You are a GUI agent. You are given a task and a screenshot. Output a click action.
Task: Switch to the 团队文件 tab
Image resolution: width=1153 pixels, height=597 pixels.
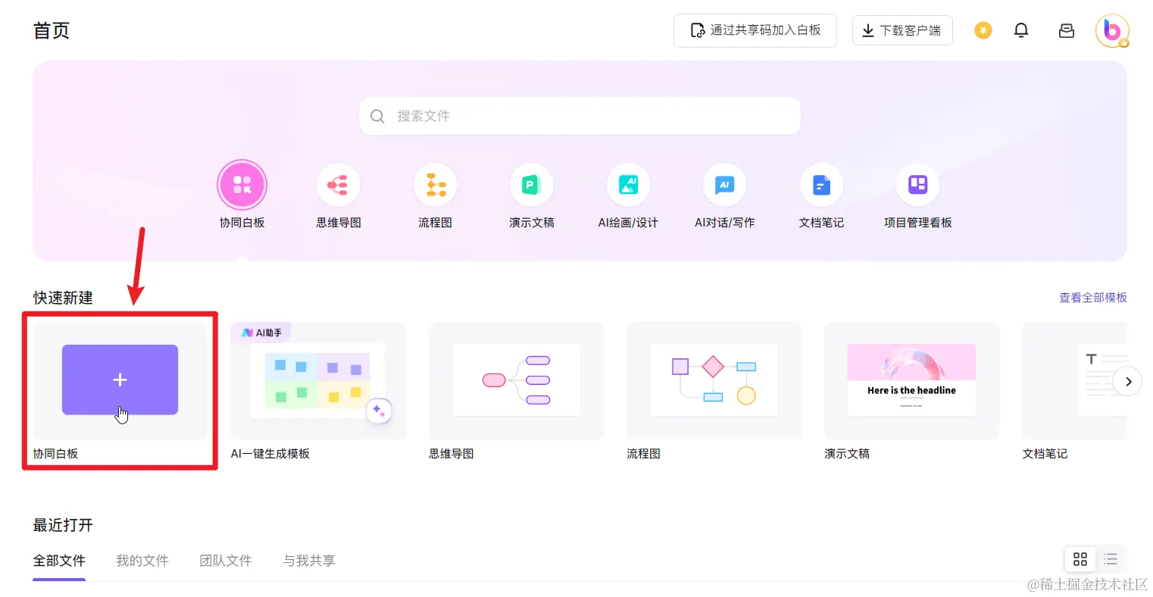(226, 561)
